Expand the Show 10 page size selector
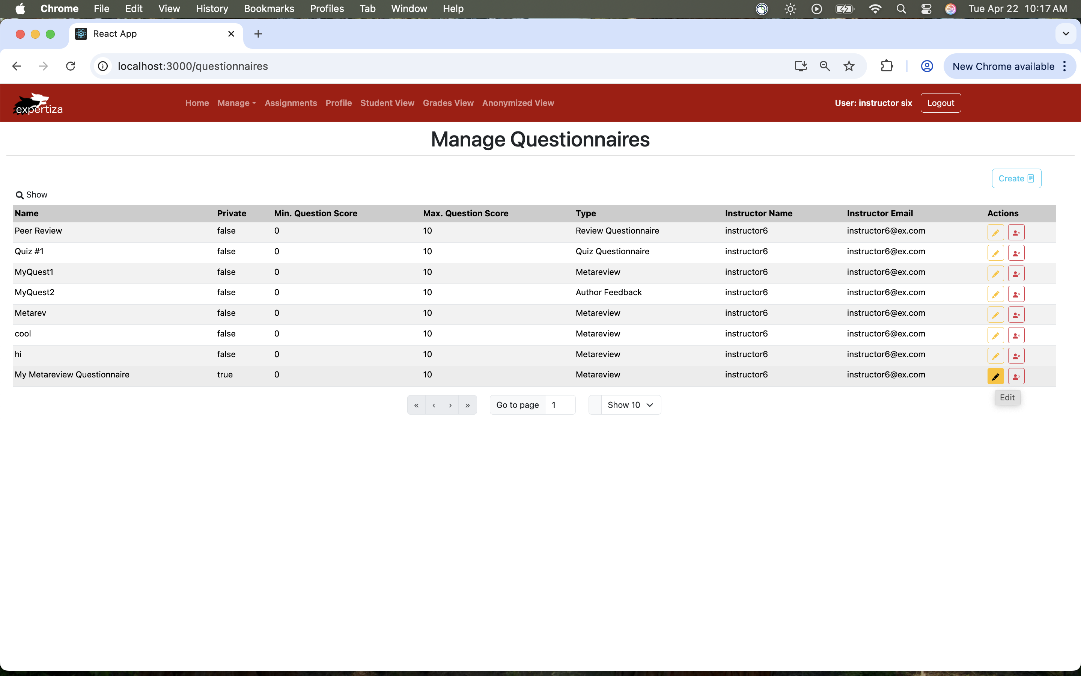 (630, 405)
